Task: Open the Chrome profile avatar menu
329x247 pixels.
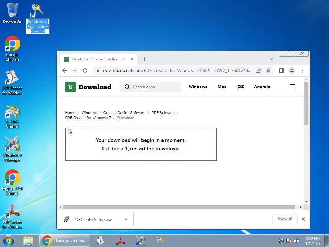Action: click(x=292, y=70)
